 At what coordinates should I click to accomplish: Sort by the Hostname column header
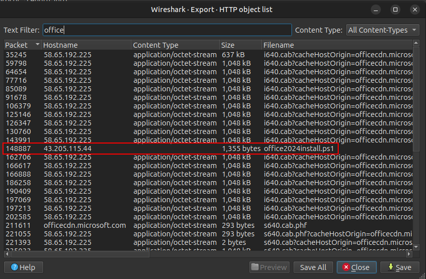(x=85, y=45)
